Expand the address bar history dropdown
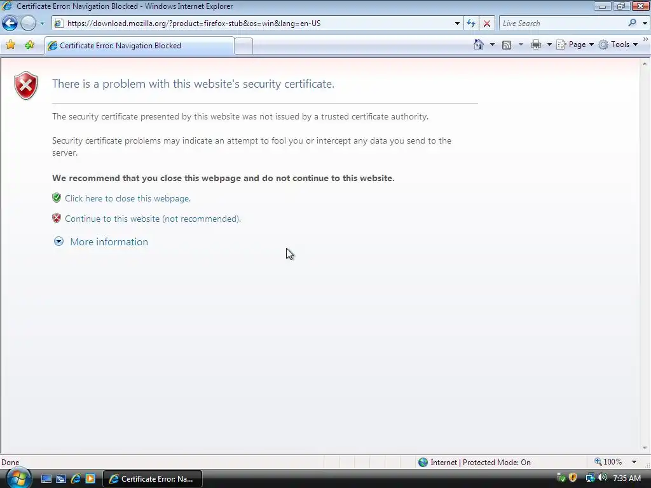The height and width of the screenshot is (488, 651). pyautogui.click(x=457, y=24)
